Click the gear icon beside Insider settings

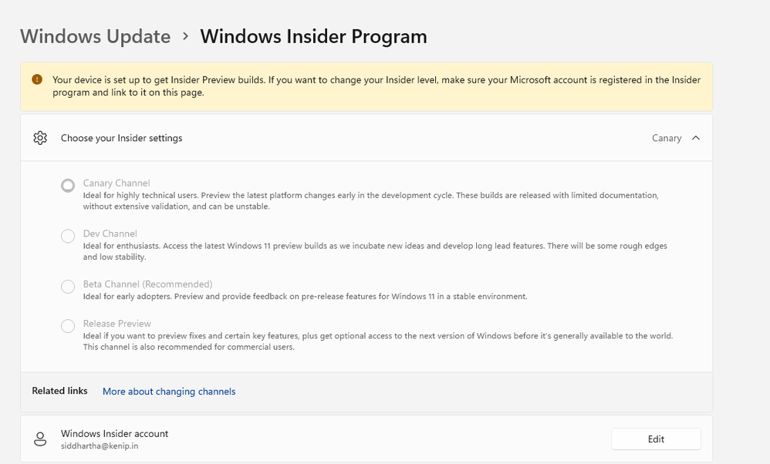click(40, 138)
